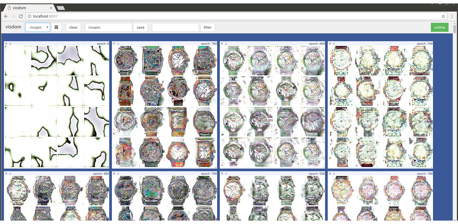Download the epoch: 780 image

(x=118, y=44)
